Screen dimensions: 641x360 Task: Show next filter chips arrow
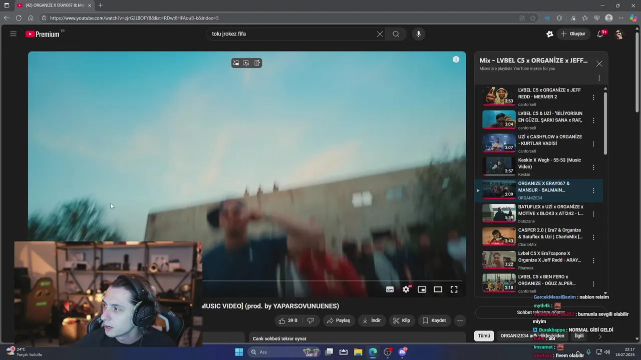click(x=600, y=336)
